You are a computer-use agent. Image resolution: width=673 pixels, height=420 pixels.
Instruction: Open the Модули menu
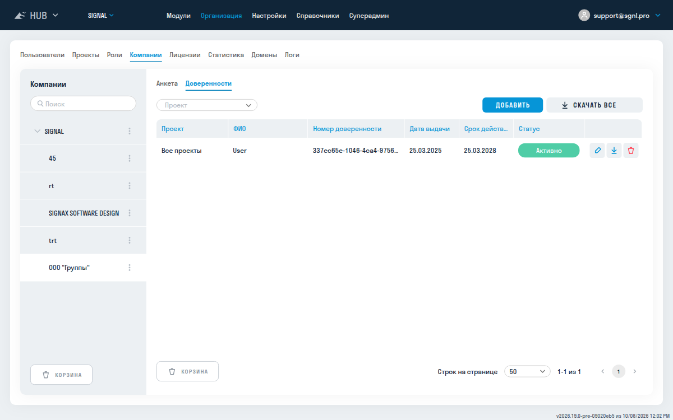[x=178, y=16]
